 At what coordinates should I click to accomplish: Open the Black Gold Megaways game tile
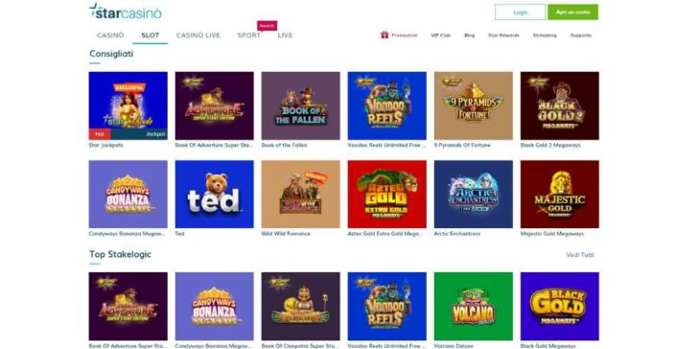click(560, 306)
